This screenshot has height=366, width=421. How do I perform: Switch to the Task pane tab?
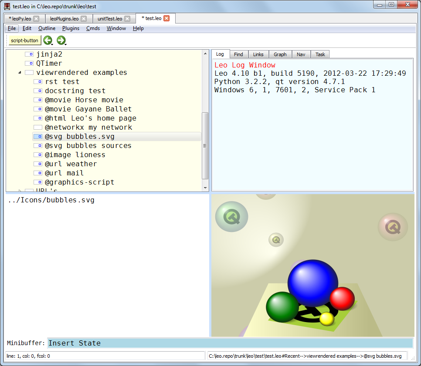coord(320,54)
